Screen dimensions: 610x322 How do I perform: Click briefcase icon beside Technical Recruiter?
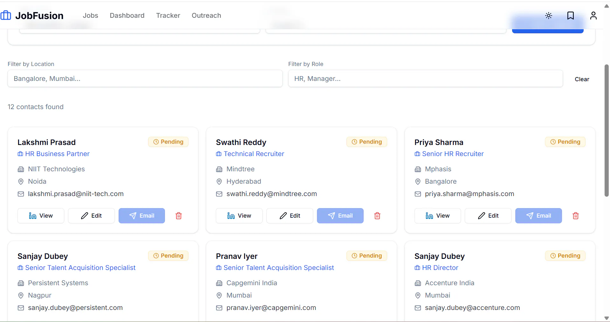219,154
